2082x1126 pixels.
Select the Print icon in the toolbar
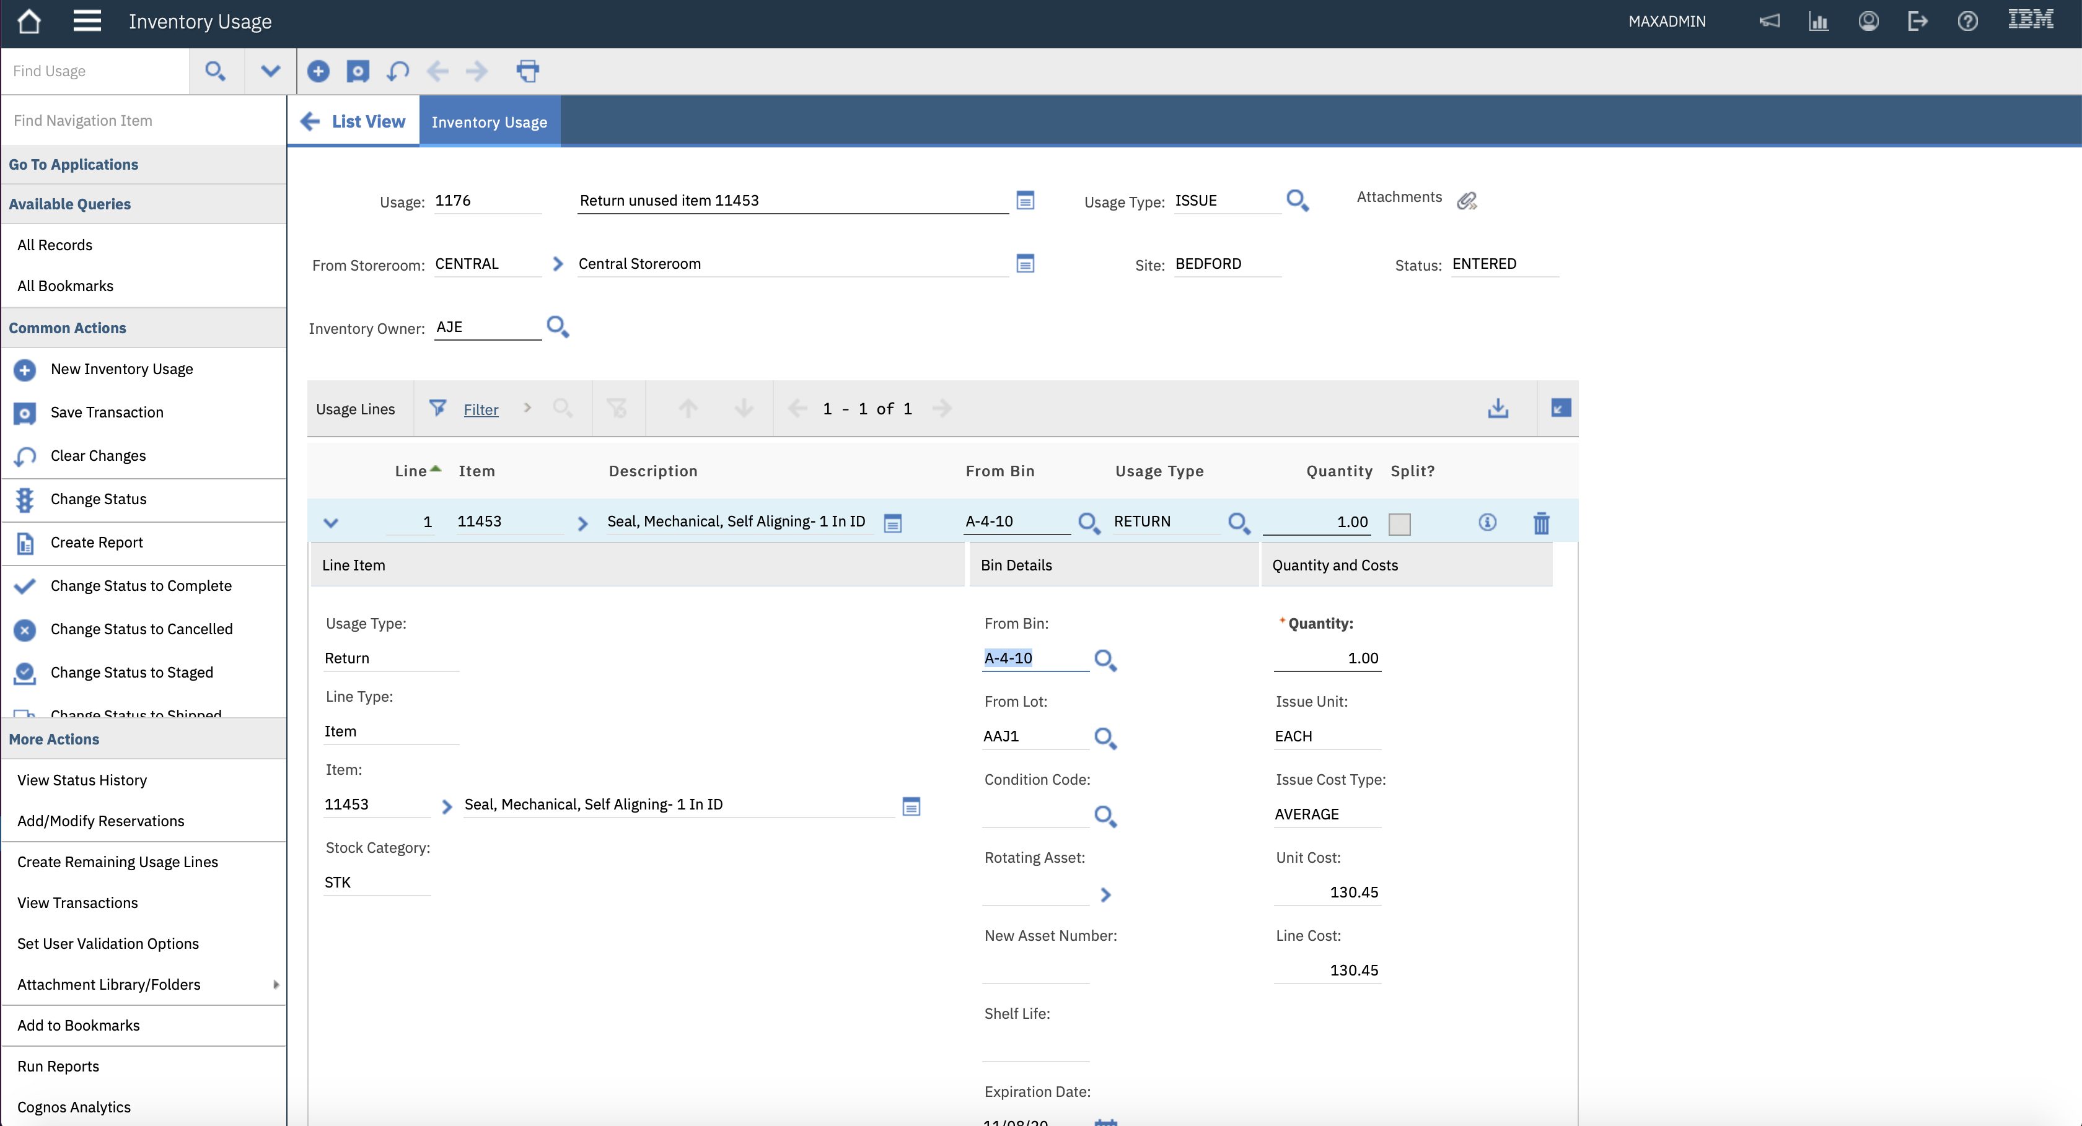coord(528,71)
